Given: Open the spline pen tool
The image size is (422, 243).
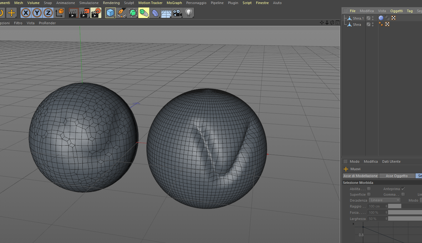Looking at the screenshot, I should tap(122, 13).
